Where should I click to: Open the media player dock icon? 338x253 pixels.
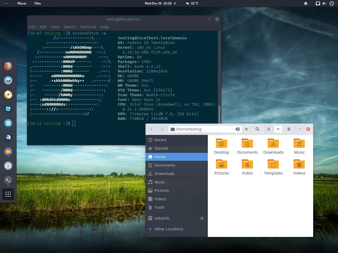(x=8, y=94)
